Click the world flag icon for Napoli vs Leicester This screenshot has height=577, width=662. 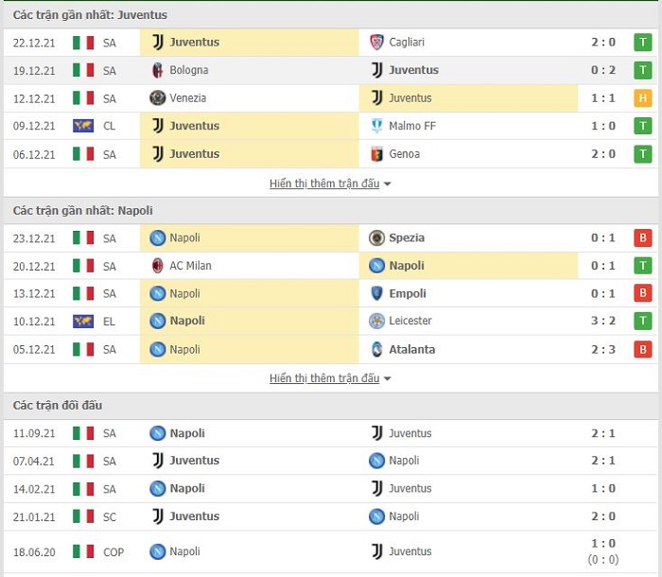coord(83,322)
